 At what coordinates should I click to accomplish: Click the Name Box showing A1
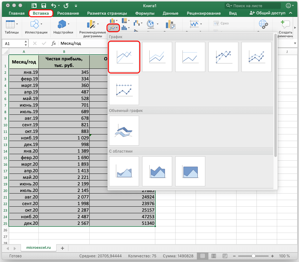click(x=15, y=43)
